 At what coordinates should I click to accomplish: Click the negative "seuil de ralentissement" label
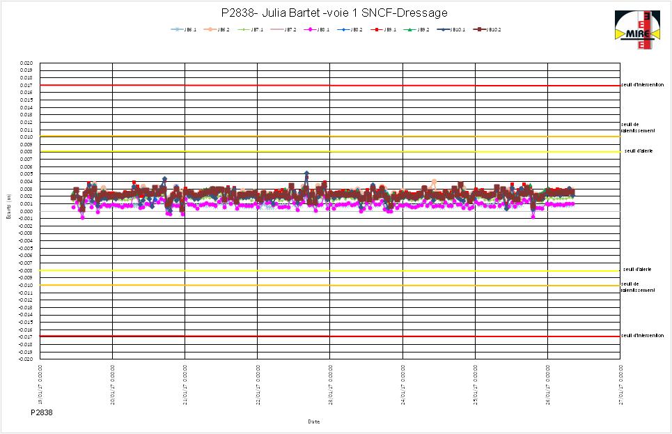638,287
